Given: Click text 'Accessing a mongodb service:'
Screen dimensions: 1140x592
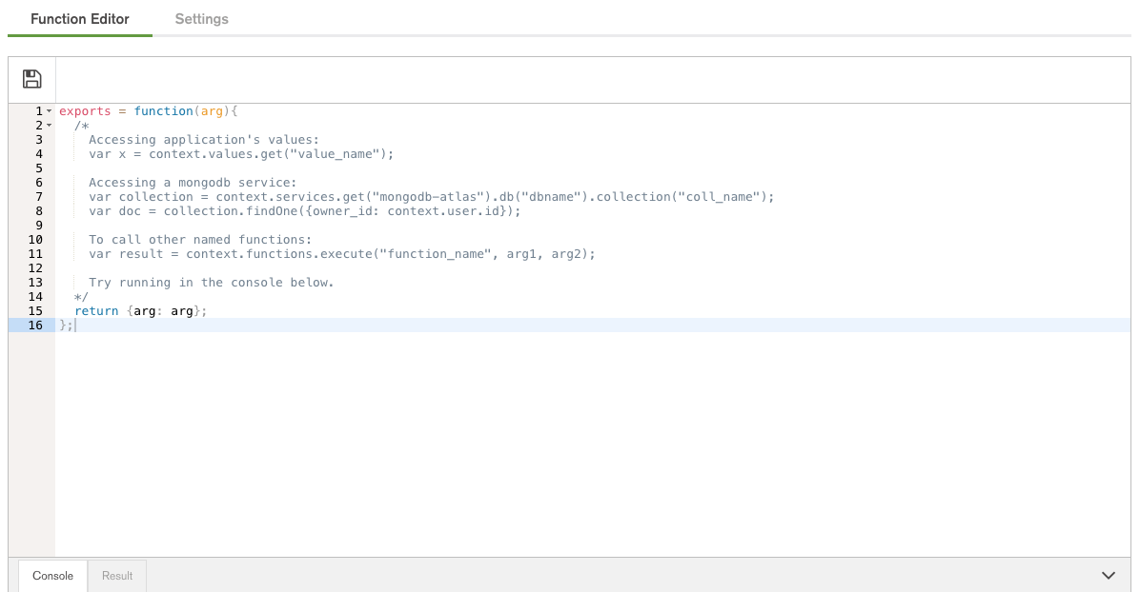Looking at the screenshot, I should 193,183.
